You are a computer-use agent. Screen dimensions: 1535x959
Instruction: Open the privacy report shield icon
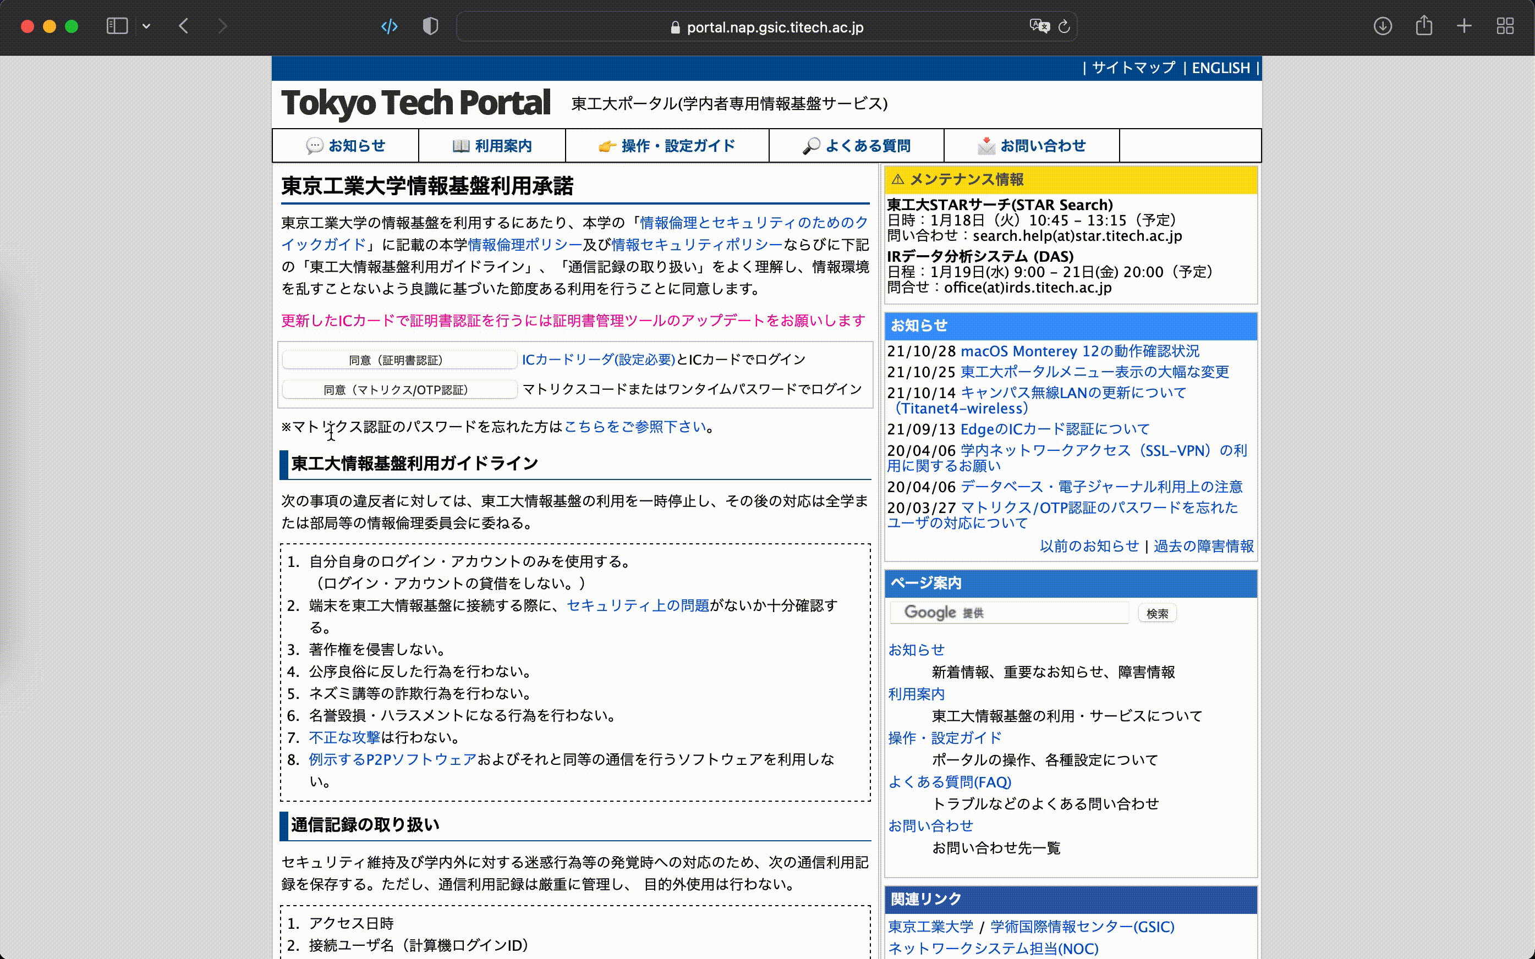click(430, 26)
